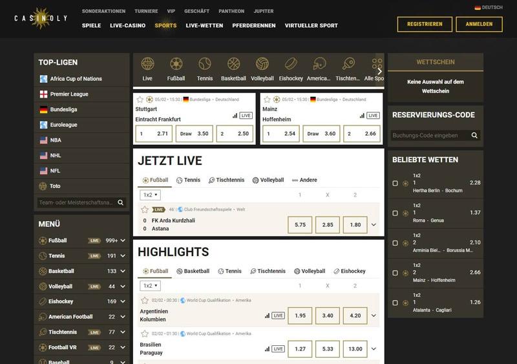
Task: Favorite the Stuttgart vs Eintracht Frankfurt match star
Action: pos(140,100)
